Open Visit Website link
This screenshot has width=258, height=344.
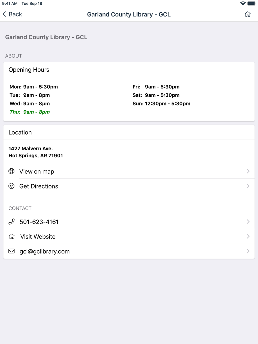click(x=129, y=236)
